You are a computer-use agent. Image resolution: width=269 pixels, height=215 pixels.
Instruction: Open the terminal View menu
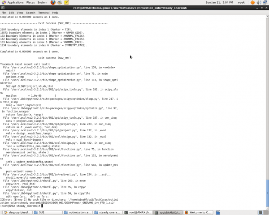tap(20, 13)
